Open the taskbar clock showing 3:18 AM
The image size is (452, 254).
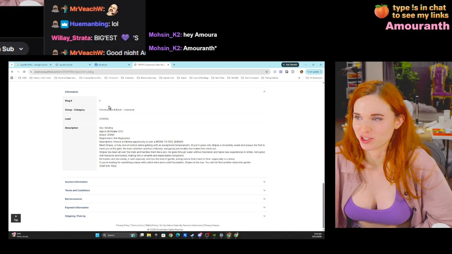317,235
